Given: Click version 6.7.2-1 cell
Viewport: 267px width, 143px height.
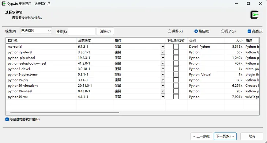Looking at the screenshot, I should 83,47.
